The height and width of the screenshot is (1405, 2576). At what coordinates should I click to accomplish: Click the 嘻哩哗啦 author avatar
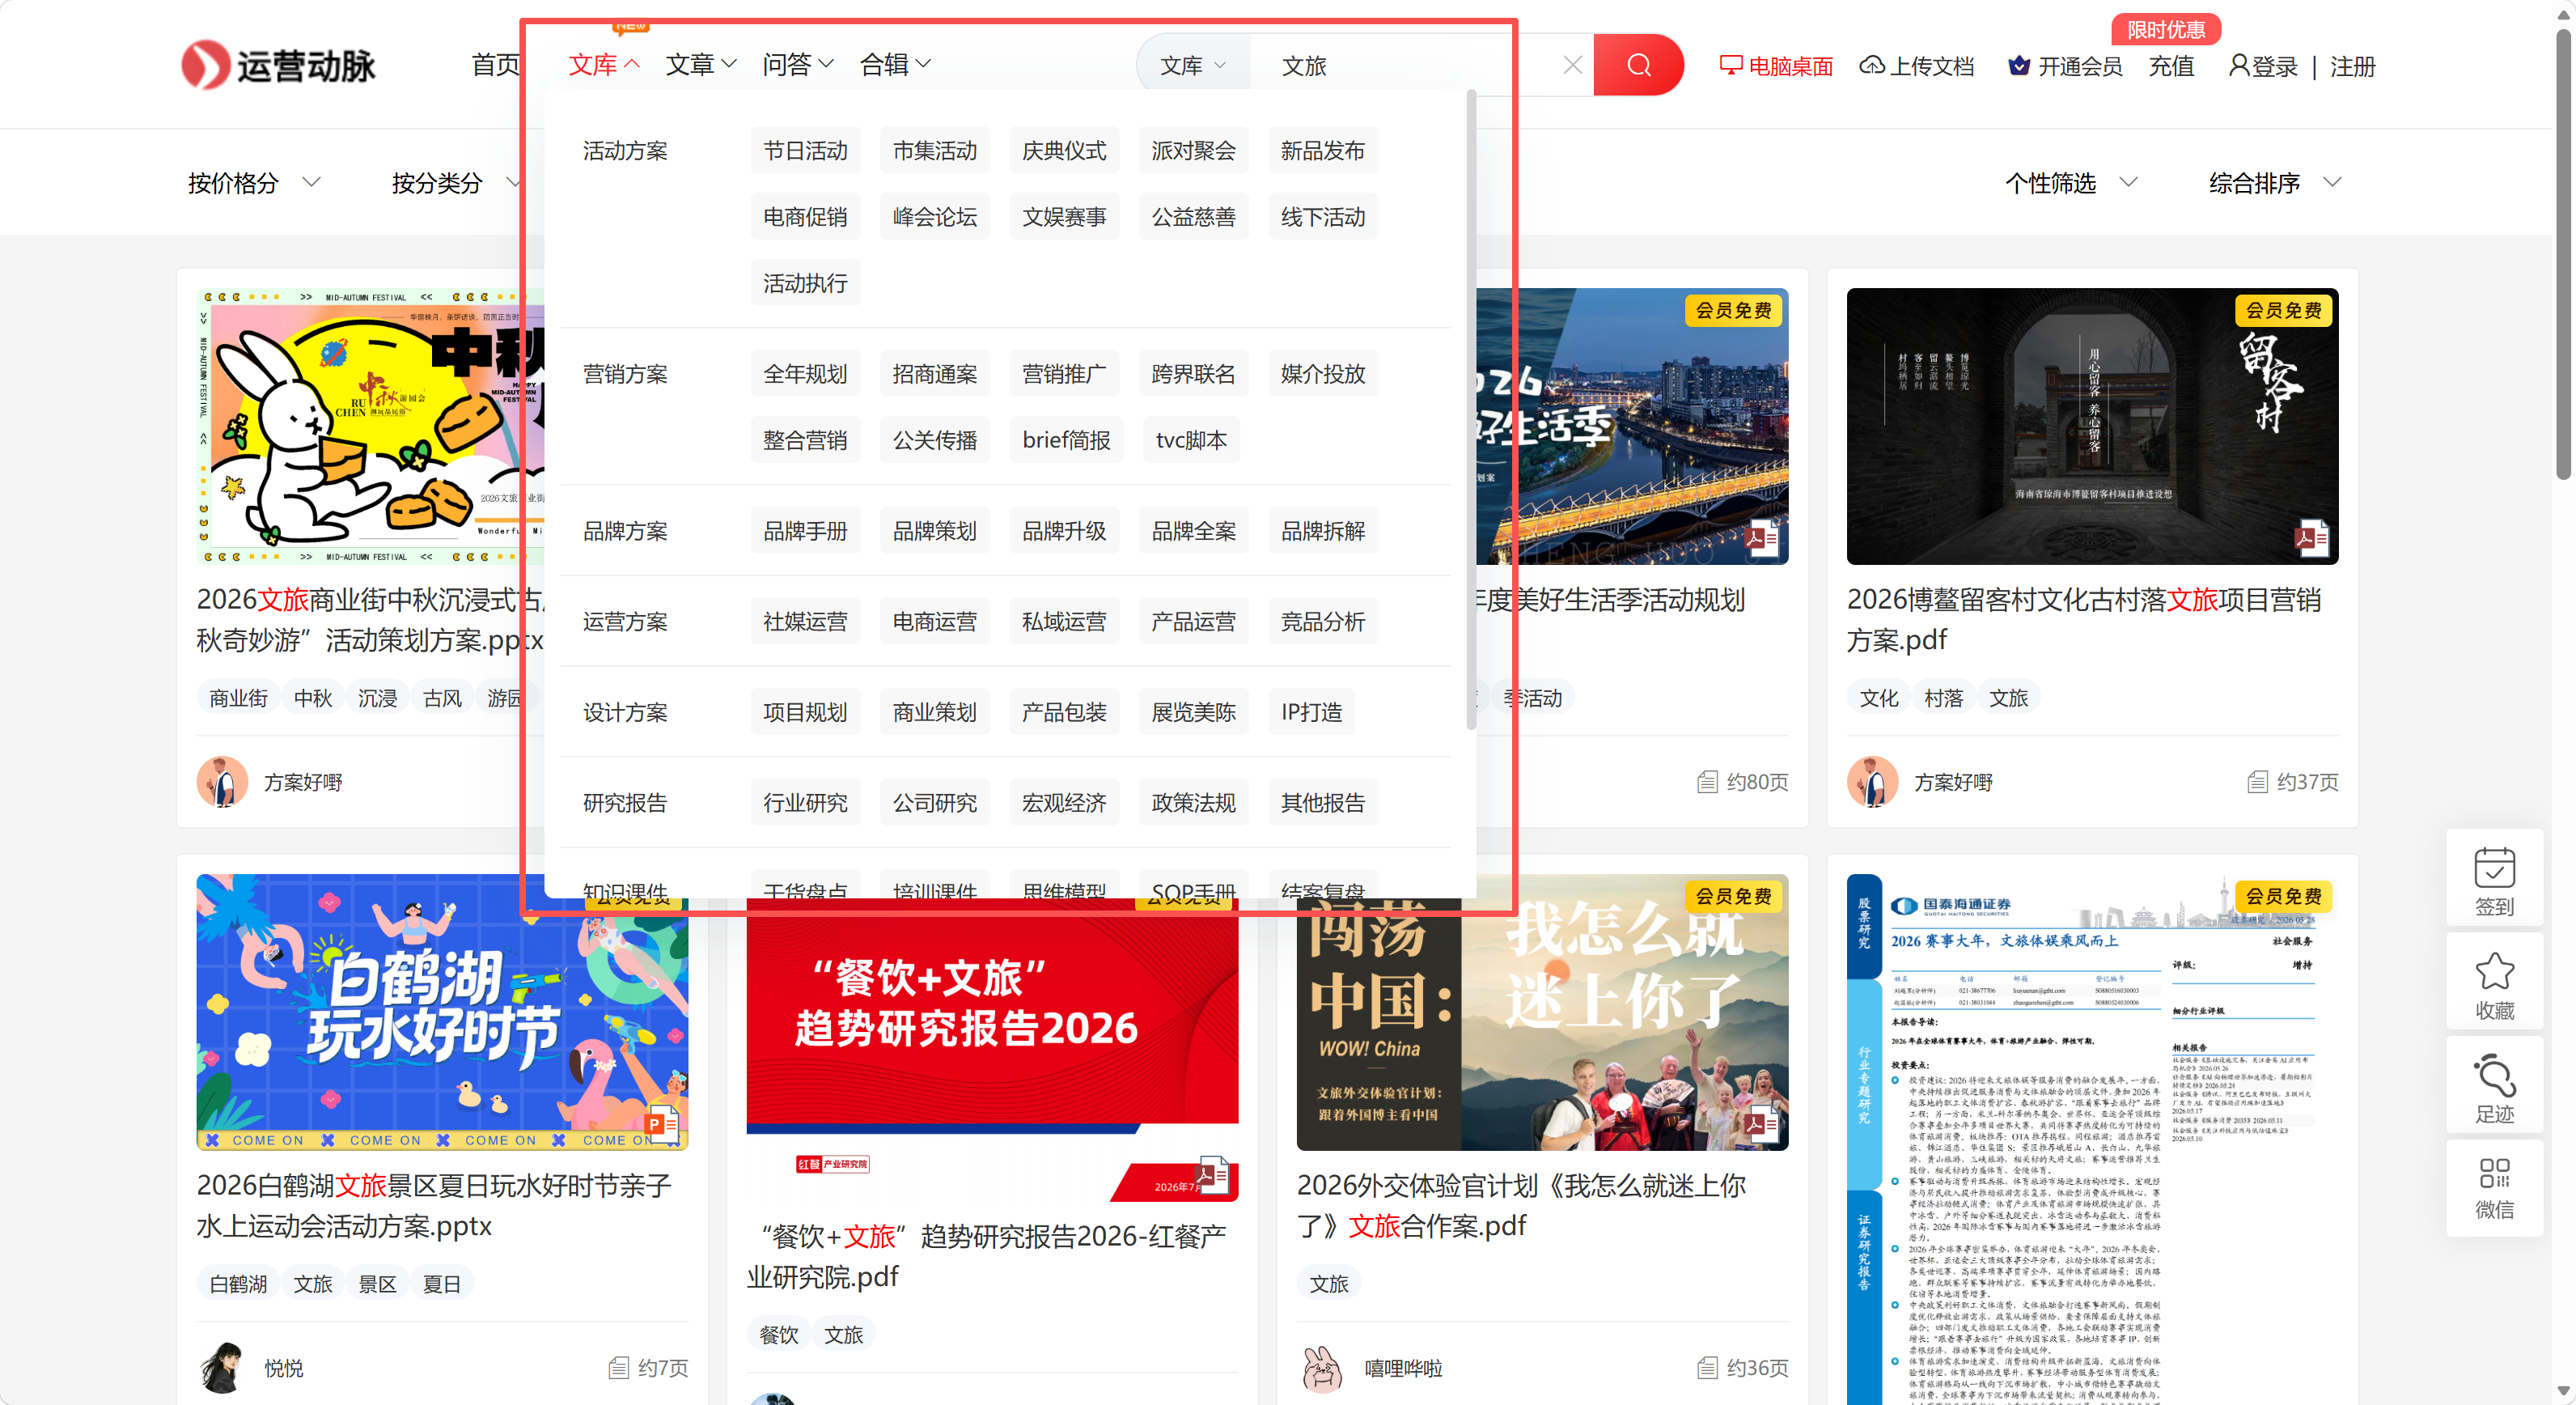point(1322,1367)
